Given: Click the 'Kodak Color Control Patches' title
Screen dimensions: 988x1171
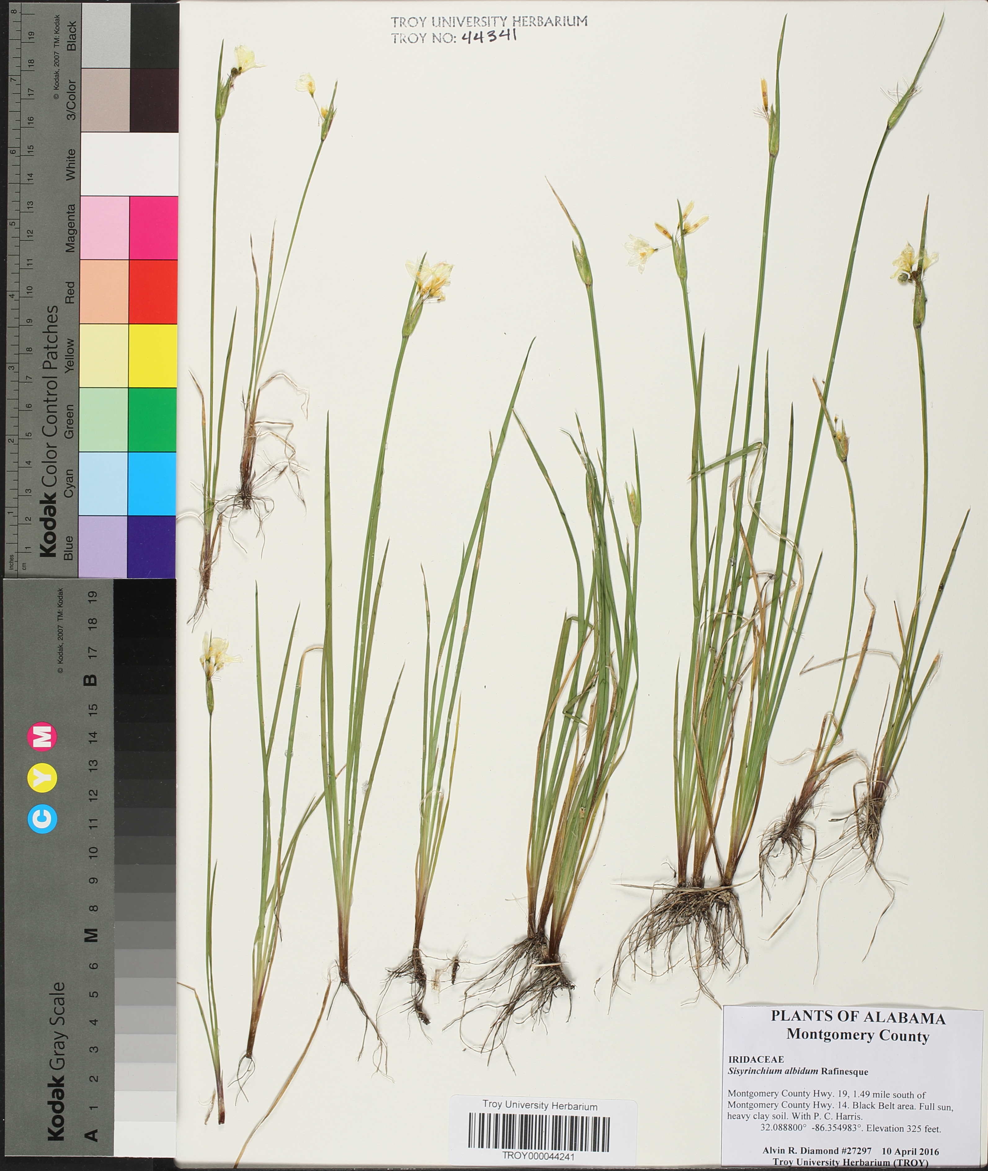Looking at the screenshot, I should click(48, 431).
